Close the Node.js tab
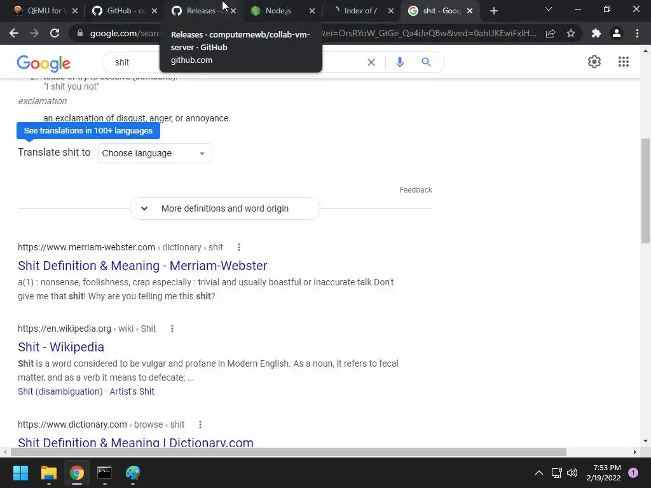This screenshot has height=488, width=651. tap(312, 11)
